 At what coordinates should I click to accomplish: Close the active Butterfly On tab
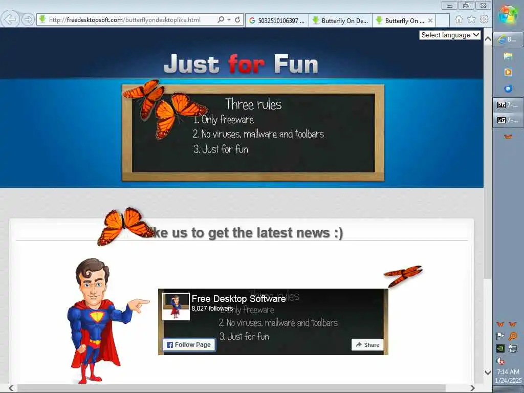(x=430, y=20)
